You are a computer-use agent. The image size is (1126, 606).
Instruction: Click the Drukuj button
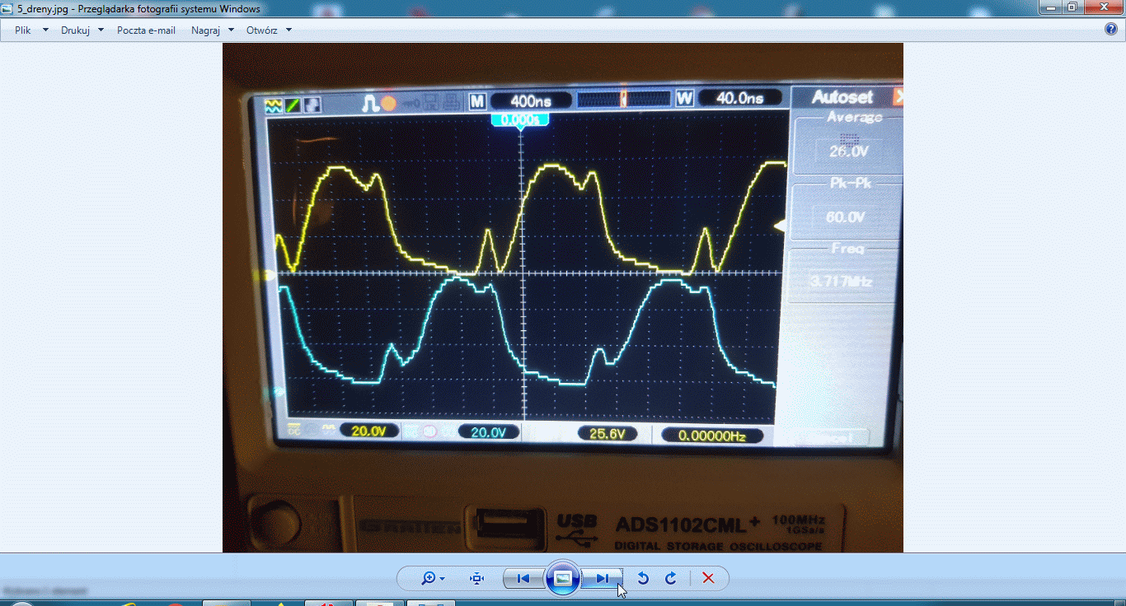pos(75,30)
